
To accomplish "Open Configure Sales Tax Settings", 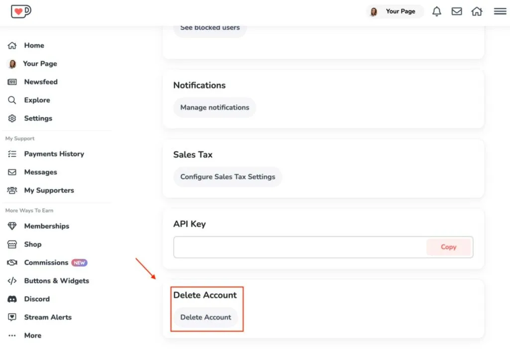I will point(228,176).
